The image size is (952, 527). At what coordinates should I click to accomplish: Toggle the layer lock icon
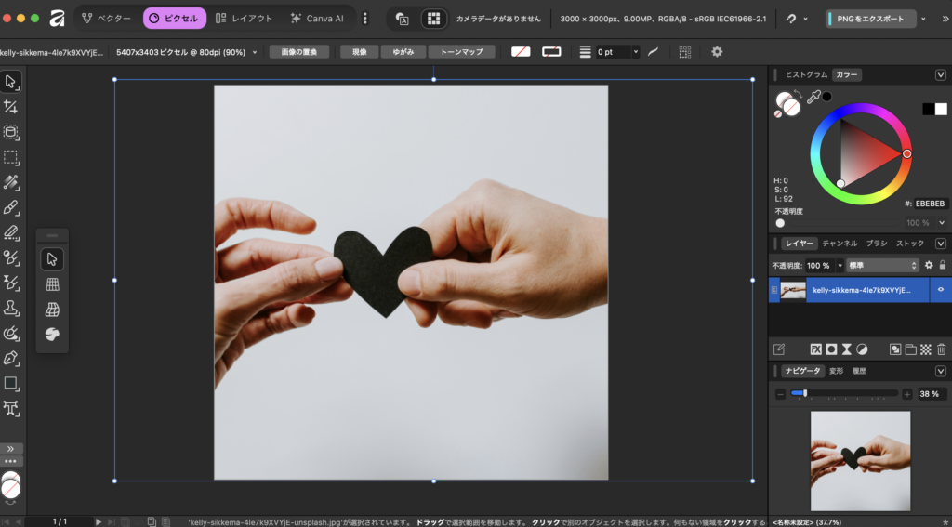(x=942, y=265)
